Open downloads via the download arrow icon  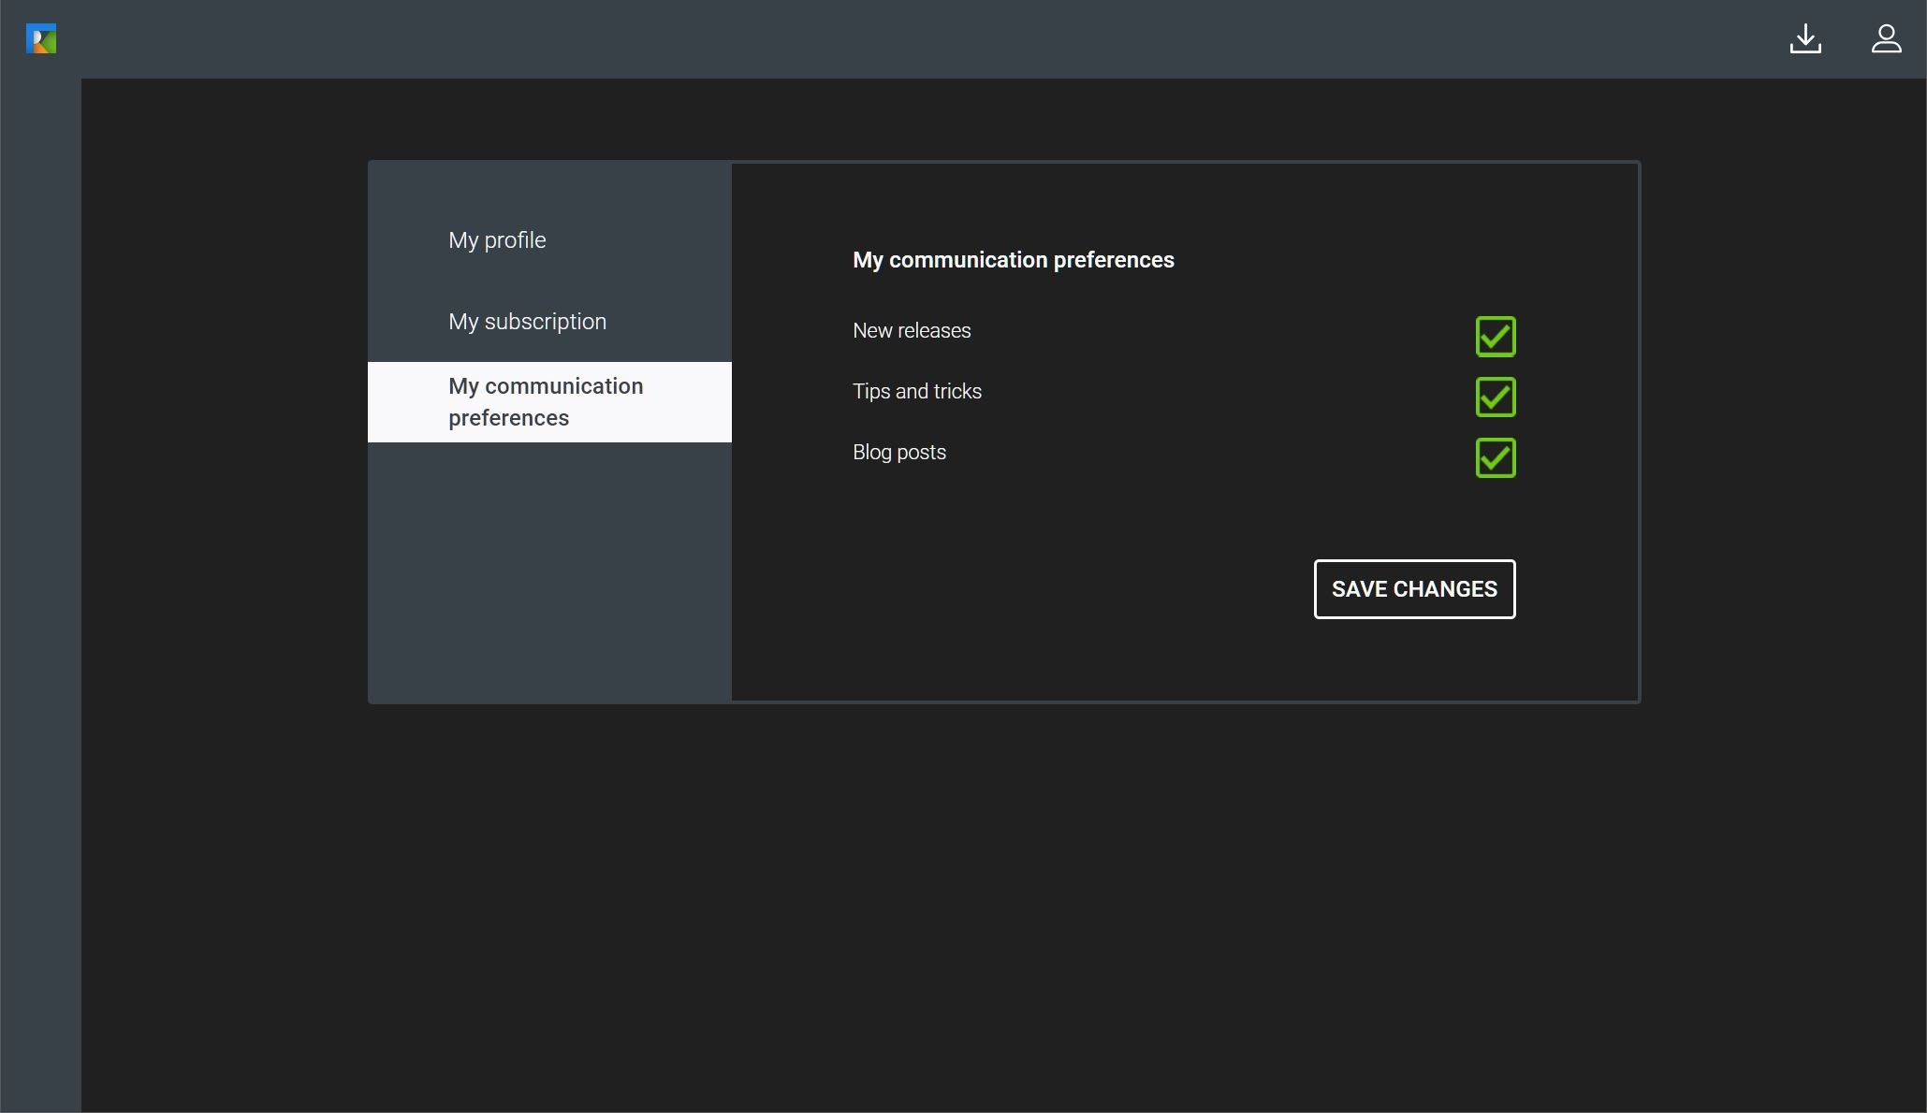tap(1805, 39)
